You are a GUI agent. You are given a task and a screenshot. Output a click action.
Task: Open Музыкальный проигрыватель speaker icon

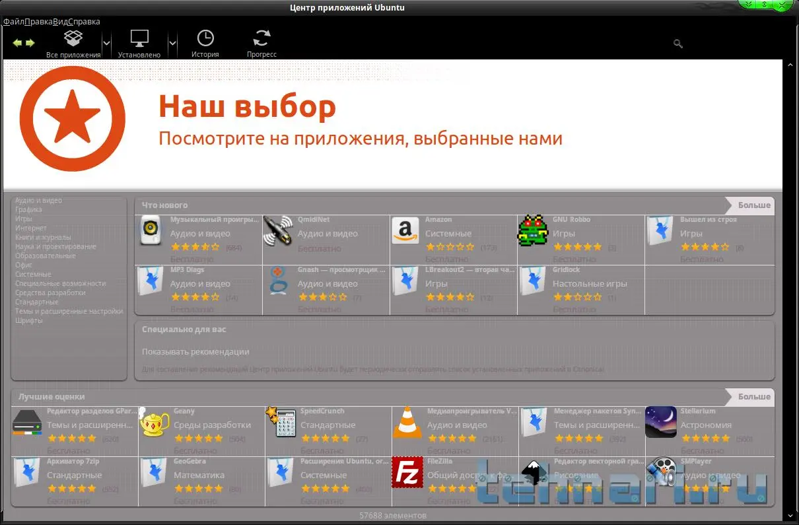[x=151, y=230]
